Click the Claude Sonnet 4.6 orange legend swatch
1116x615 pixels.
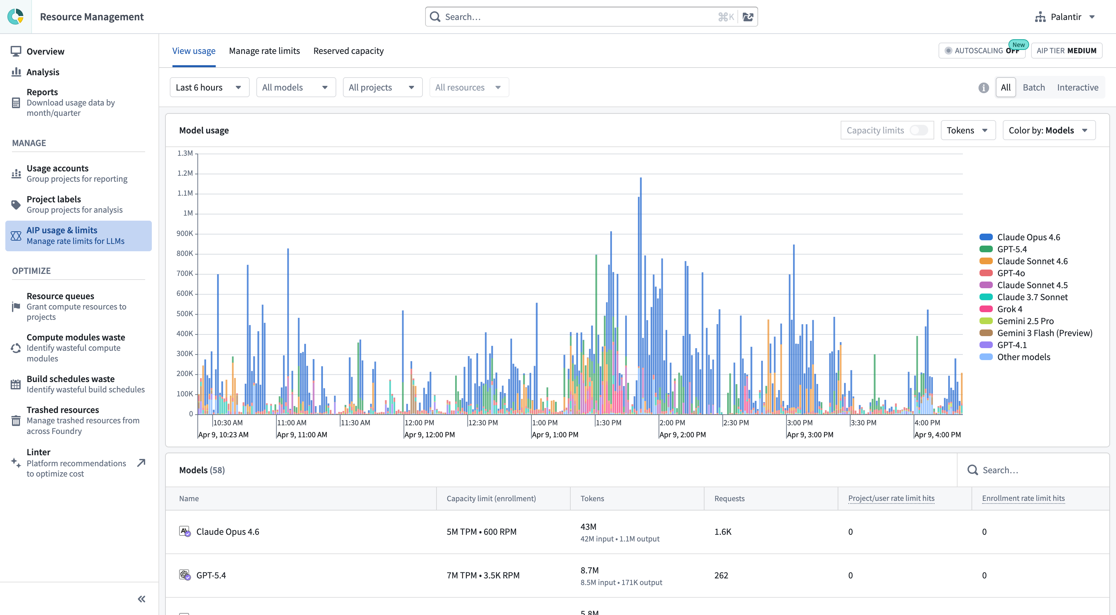986,261
